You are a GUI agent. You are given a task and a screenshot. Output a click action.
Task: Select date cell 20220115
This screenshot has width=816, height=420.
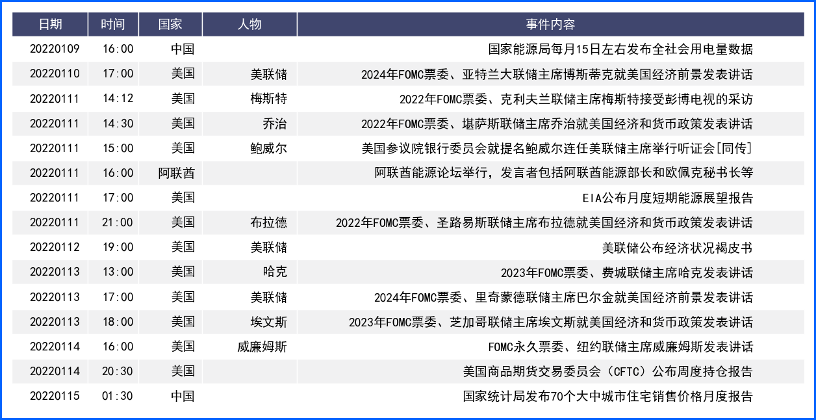pyautogui.click(x=55, y=396)
